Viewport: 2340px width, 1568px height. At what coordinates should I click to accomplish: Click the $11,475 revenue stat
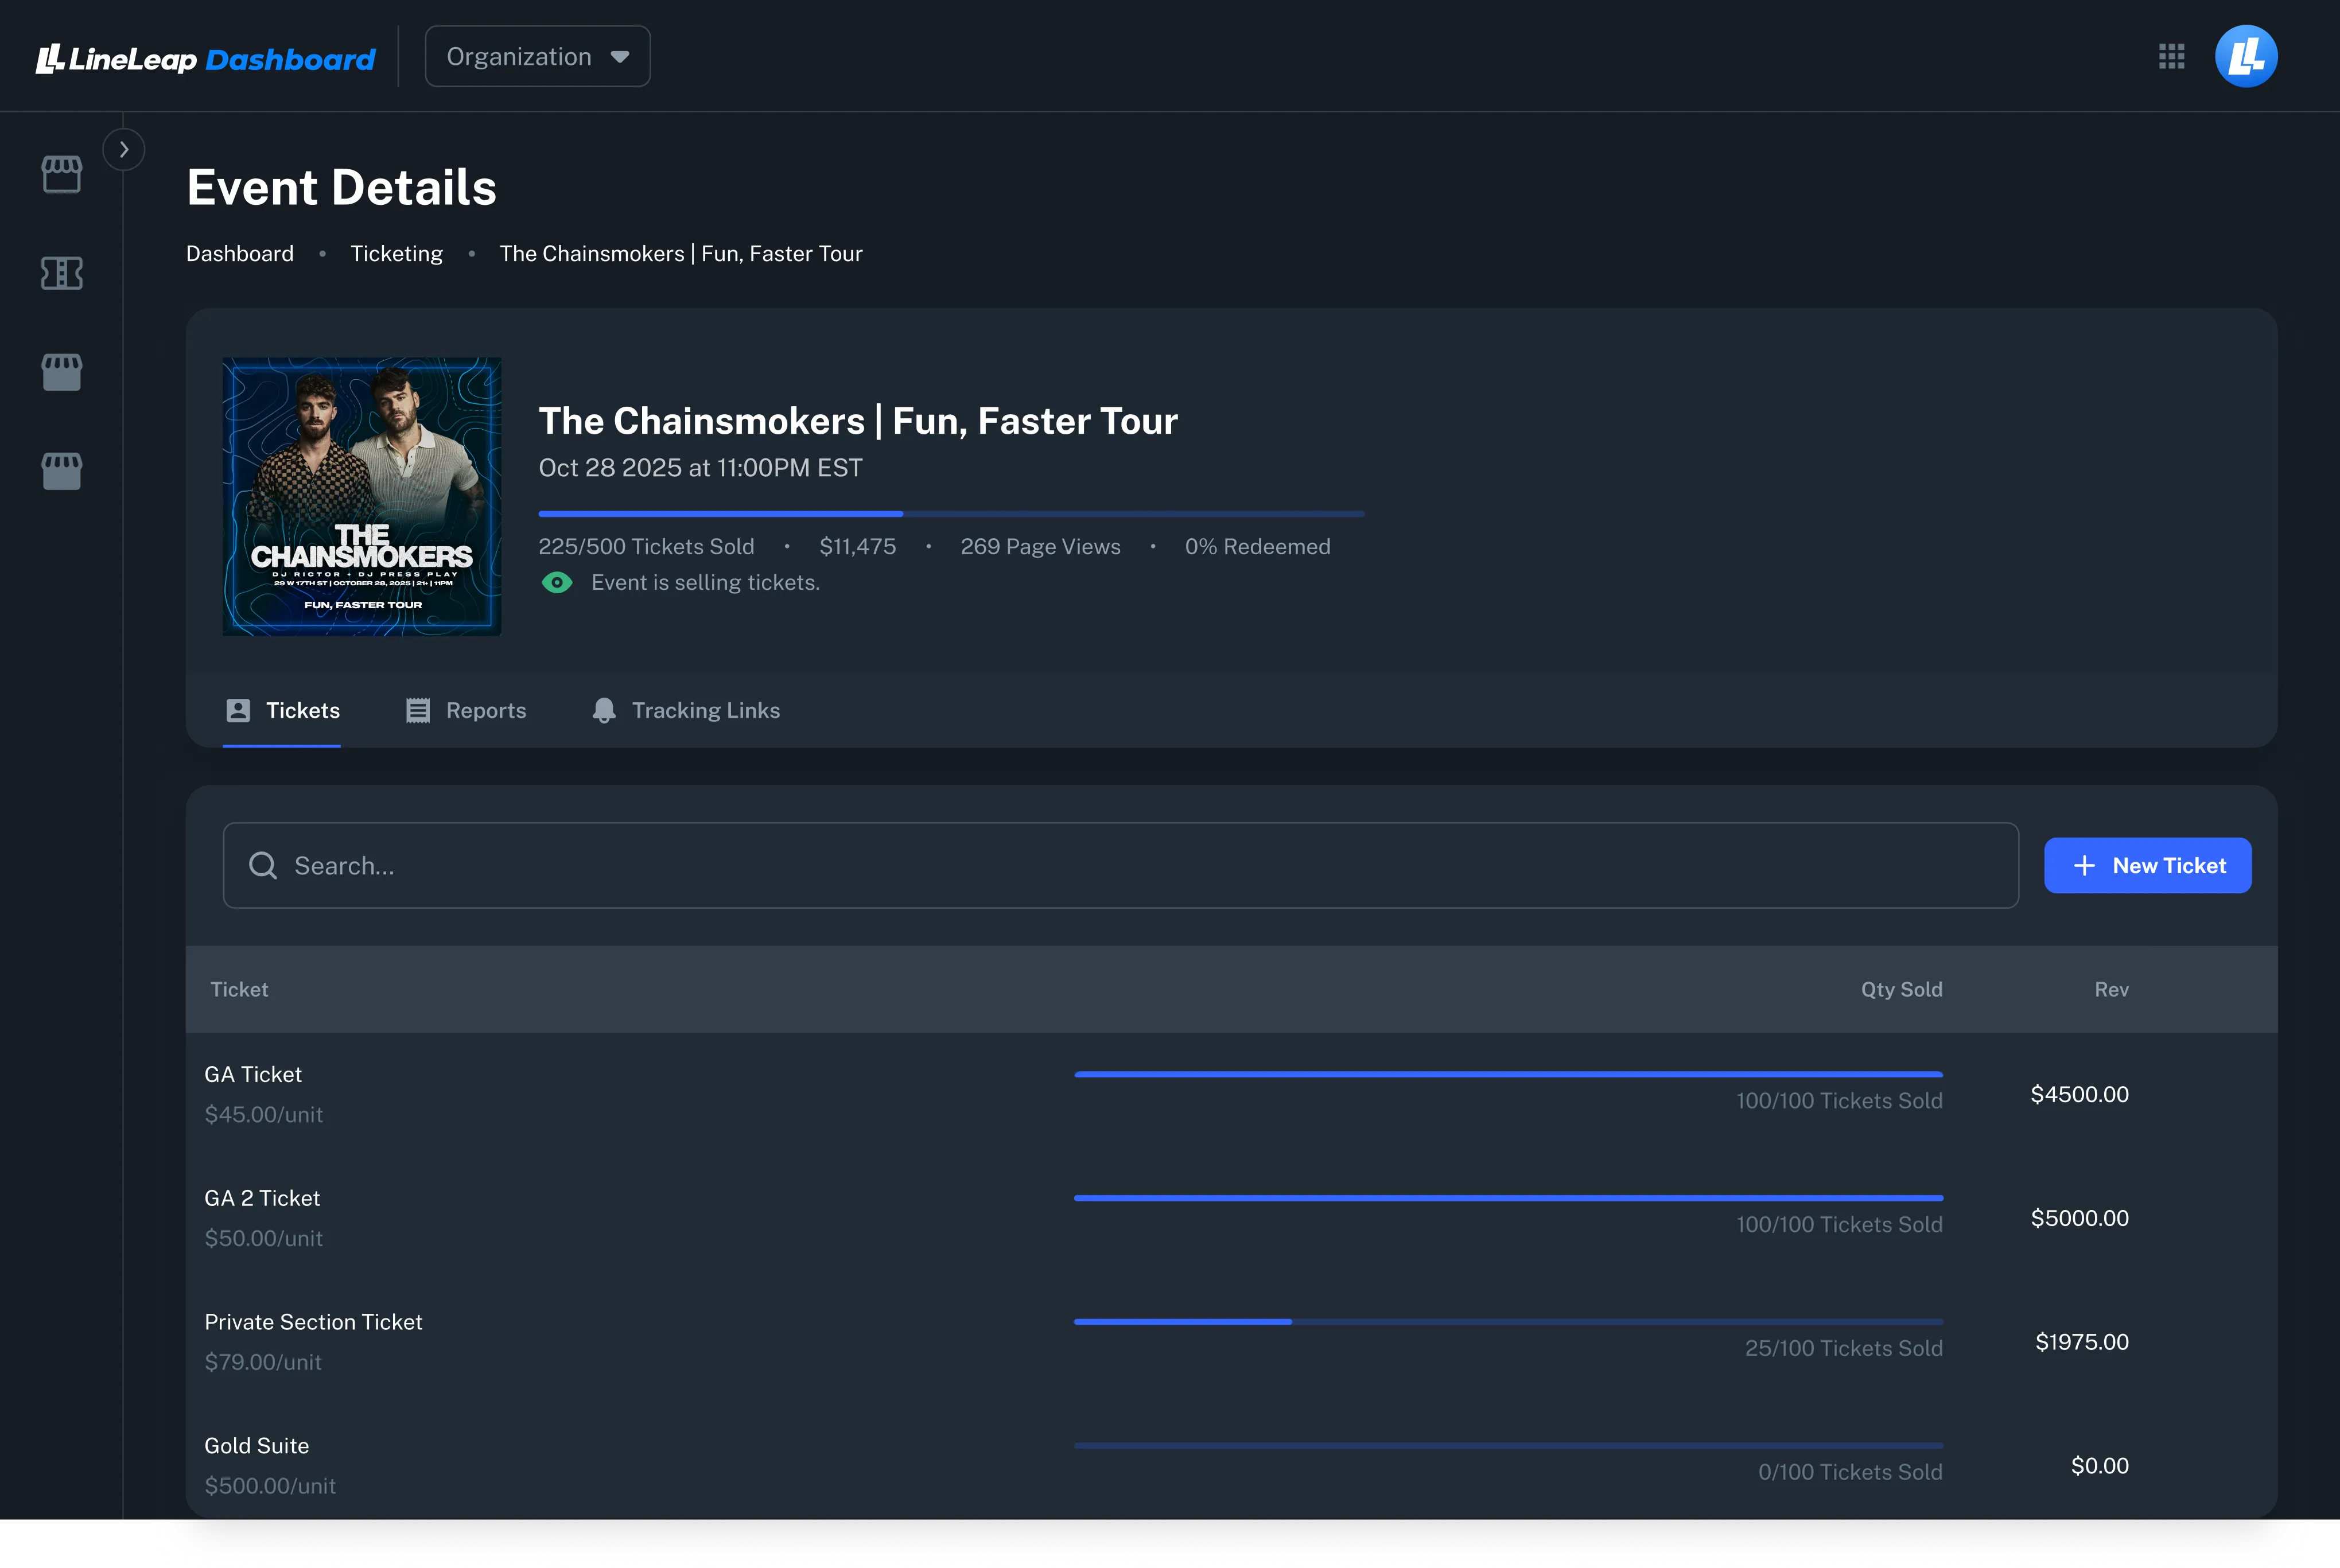pos(857,547)
